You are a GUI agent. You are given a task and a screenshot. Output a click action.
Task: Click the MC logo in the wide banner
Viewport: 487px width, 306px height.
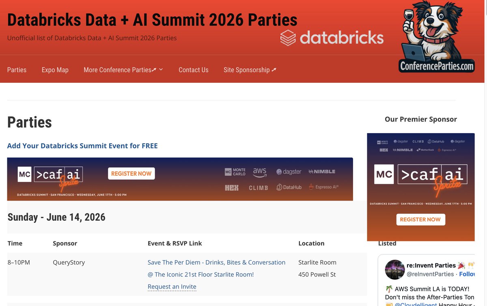(24, 174)
